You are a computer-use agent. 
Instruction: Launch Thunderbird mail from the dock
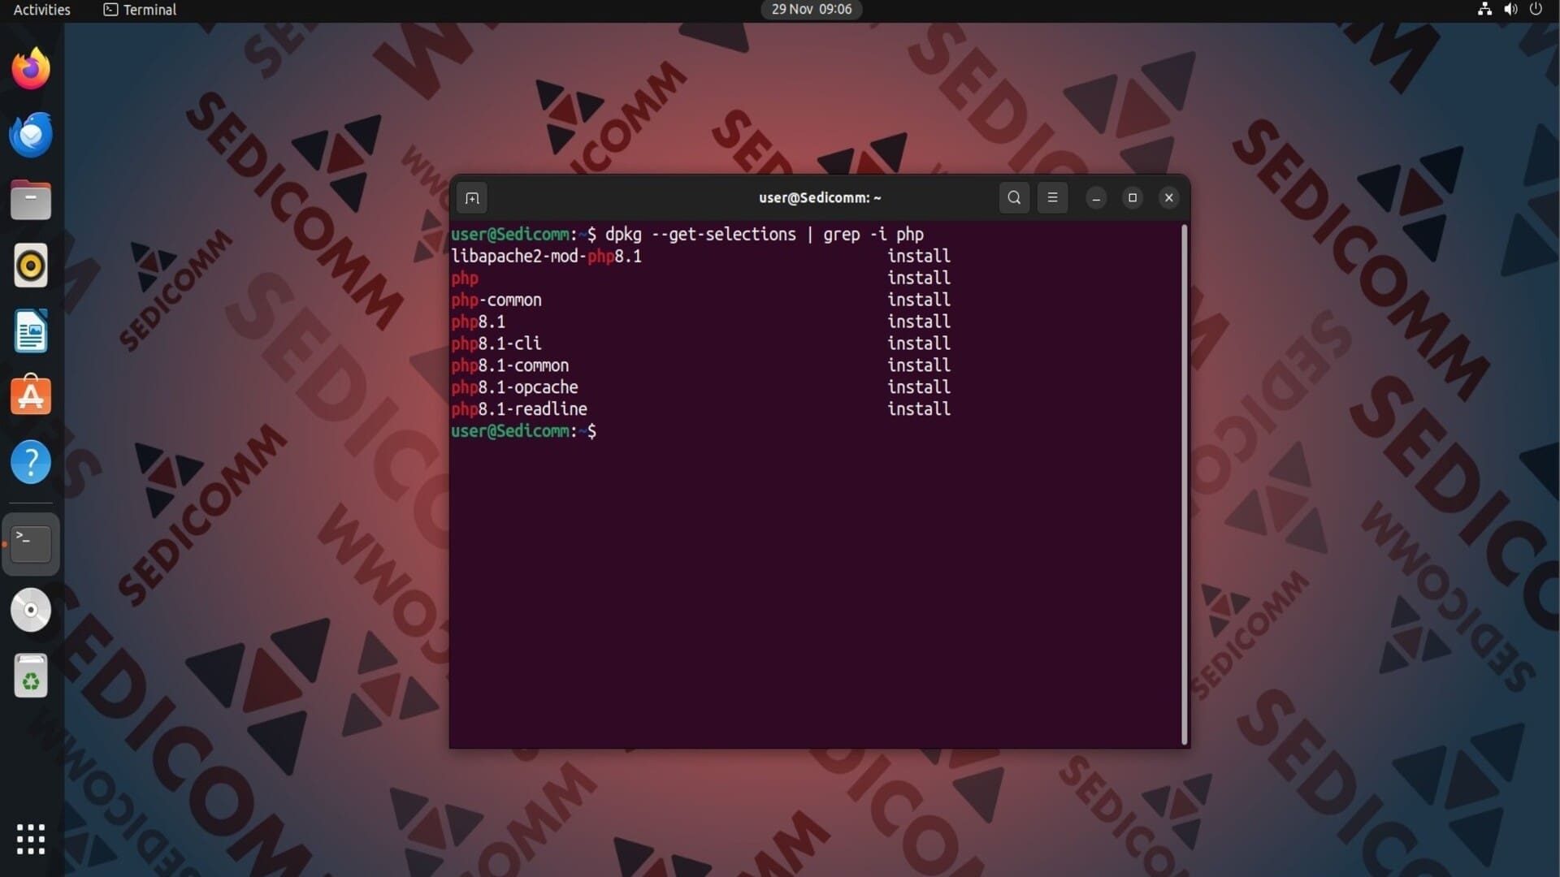[31, 135]
